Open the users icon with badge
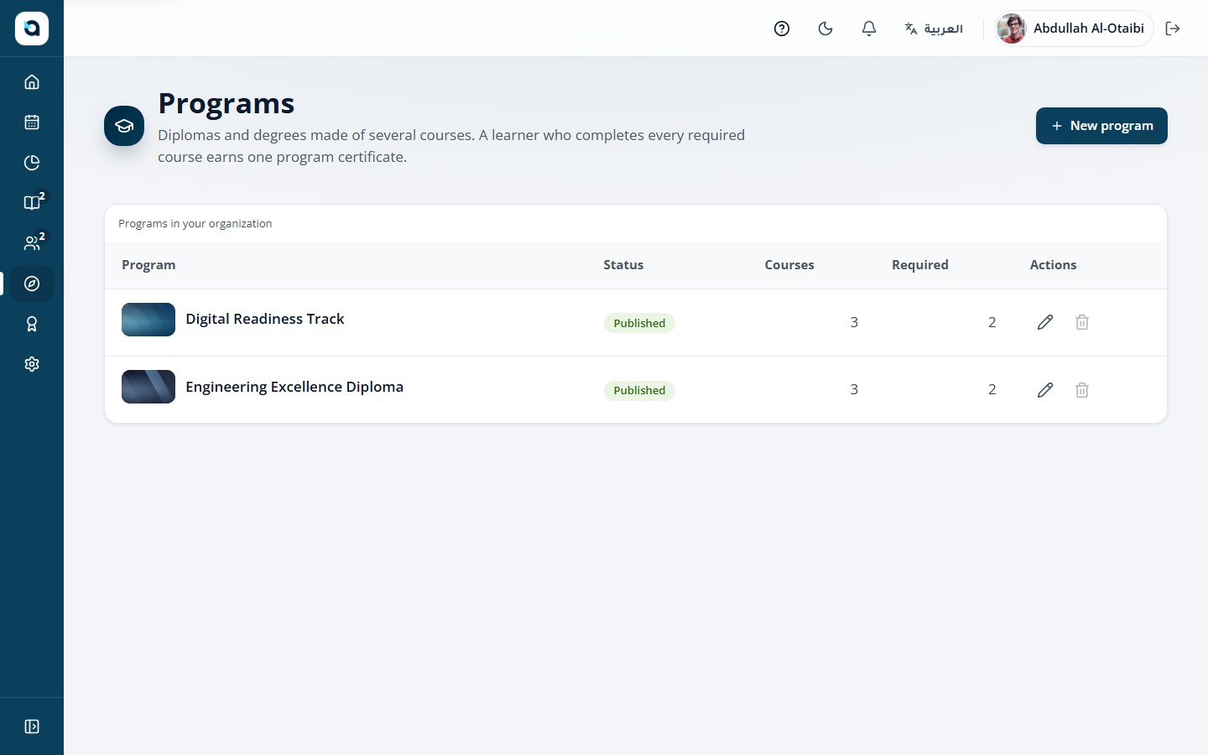The image size is (1208, 755). (x=32, y=243)
